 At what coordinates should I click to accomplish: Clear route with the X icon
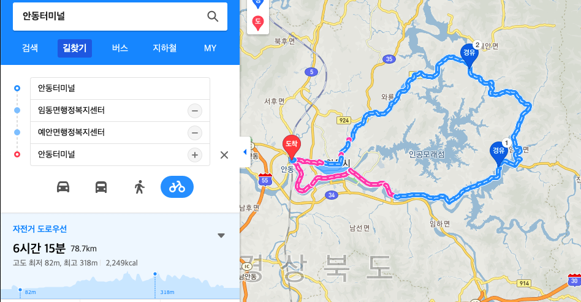click(224, 155)
